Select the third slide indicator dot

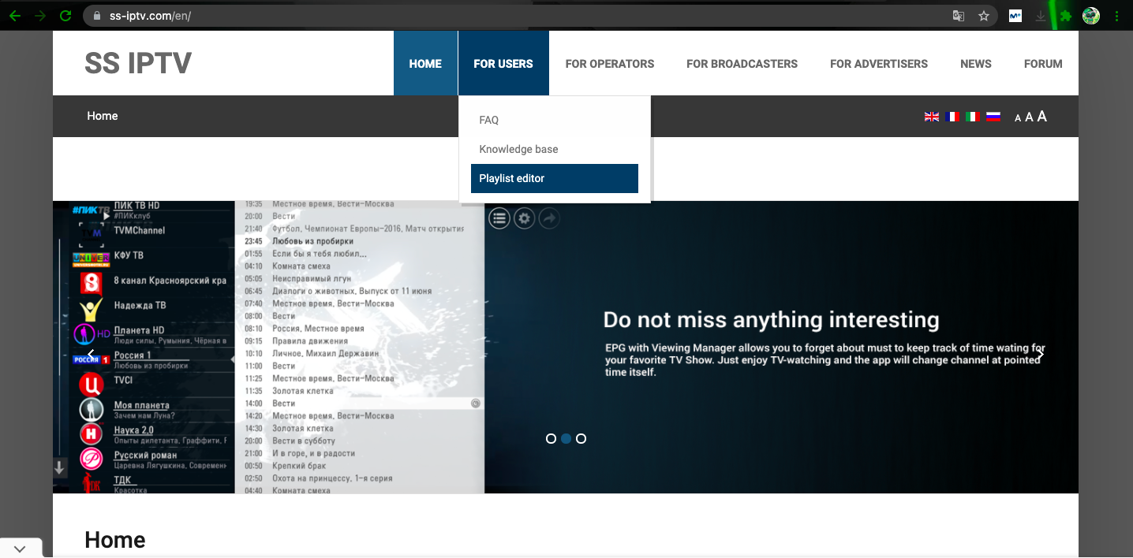coord(581,439)
